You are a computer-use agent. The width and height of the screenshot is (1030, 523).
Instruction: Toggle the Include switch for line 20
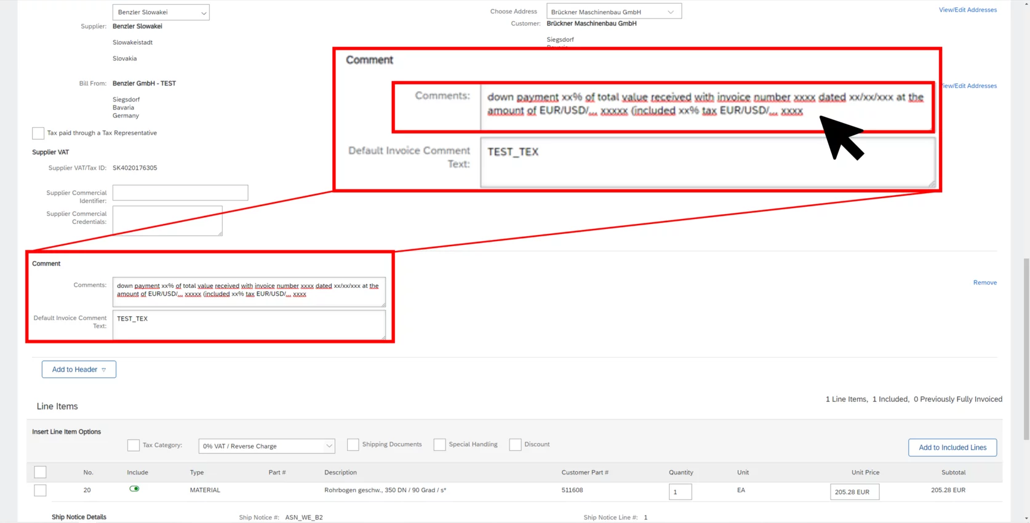point(134,489)
